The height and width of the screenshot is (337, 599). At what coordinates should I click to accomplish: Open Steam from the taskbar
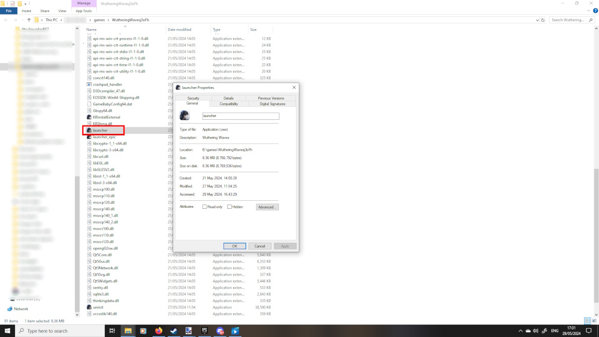tap(174, 330)
